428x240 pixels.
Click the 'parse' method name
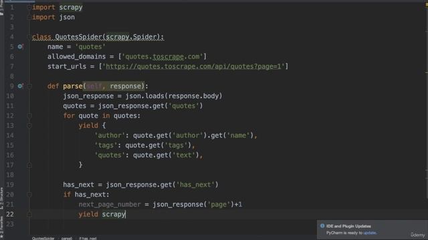click(73, 86)
